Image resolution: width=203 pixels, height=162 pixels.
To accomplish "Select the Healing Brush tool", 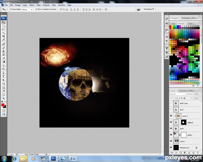I will click(3, 44).
